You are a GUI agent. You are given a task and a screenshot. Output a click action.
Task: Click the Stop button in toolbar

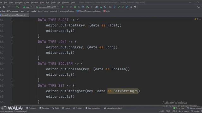coord(92,7)
